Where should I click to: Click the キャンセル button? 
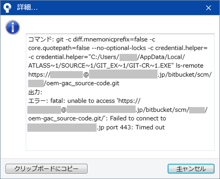point(191,168)
